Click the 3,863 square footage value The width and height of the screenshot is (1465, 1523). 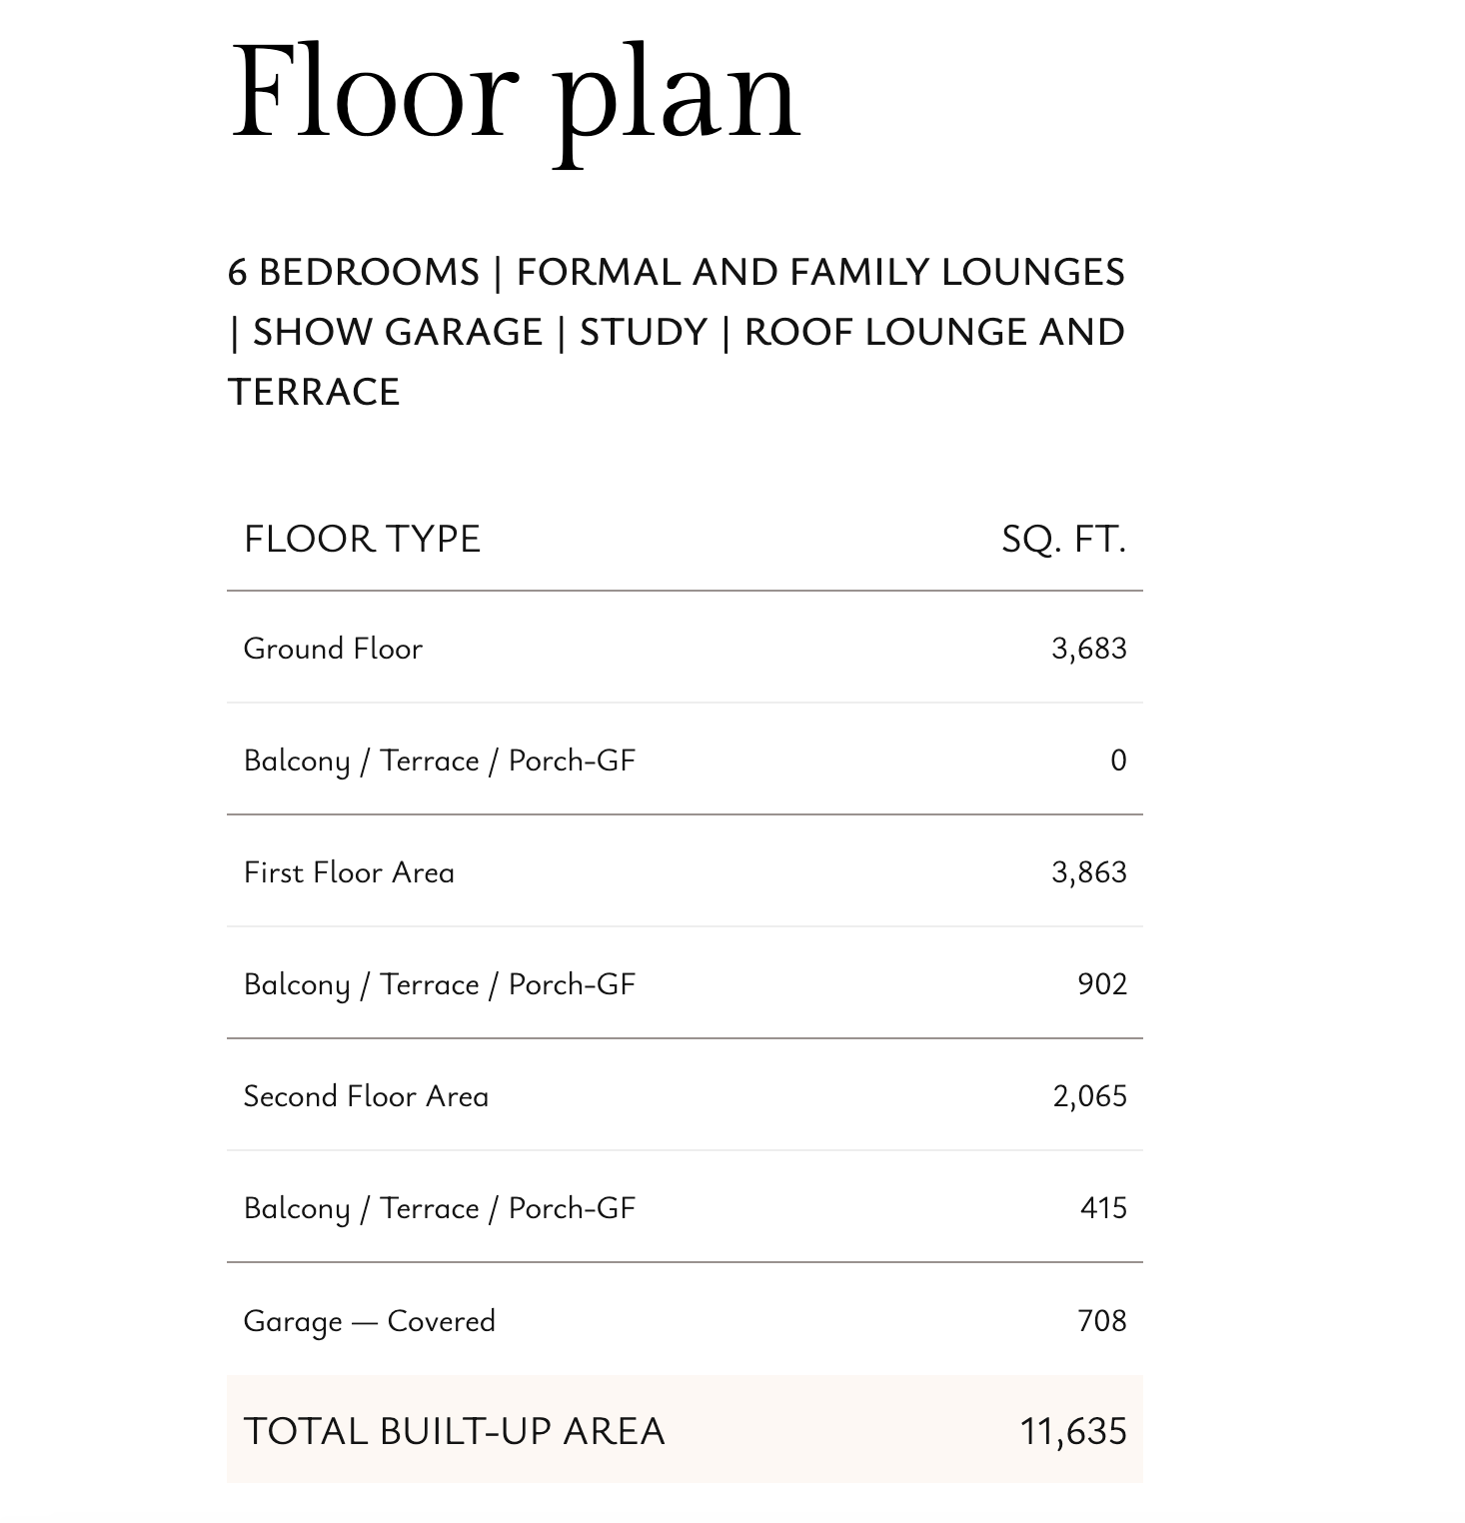1088,872
